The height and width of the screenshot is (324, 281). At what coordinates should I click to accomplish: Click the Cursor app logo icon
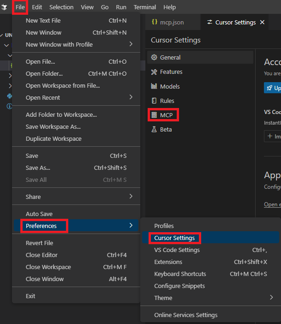(4, 7)
